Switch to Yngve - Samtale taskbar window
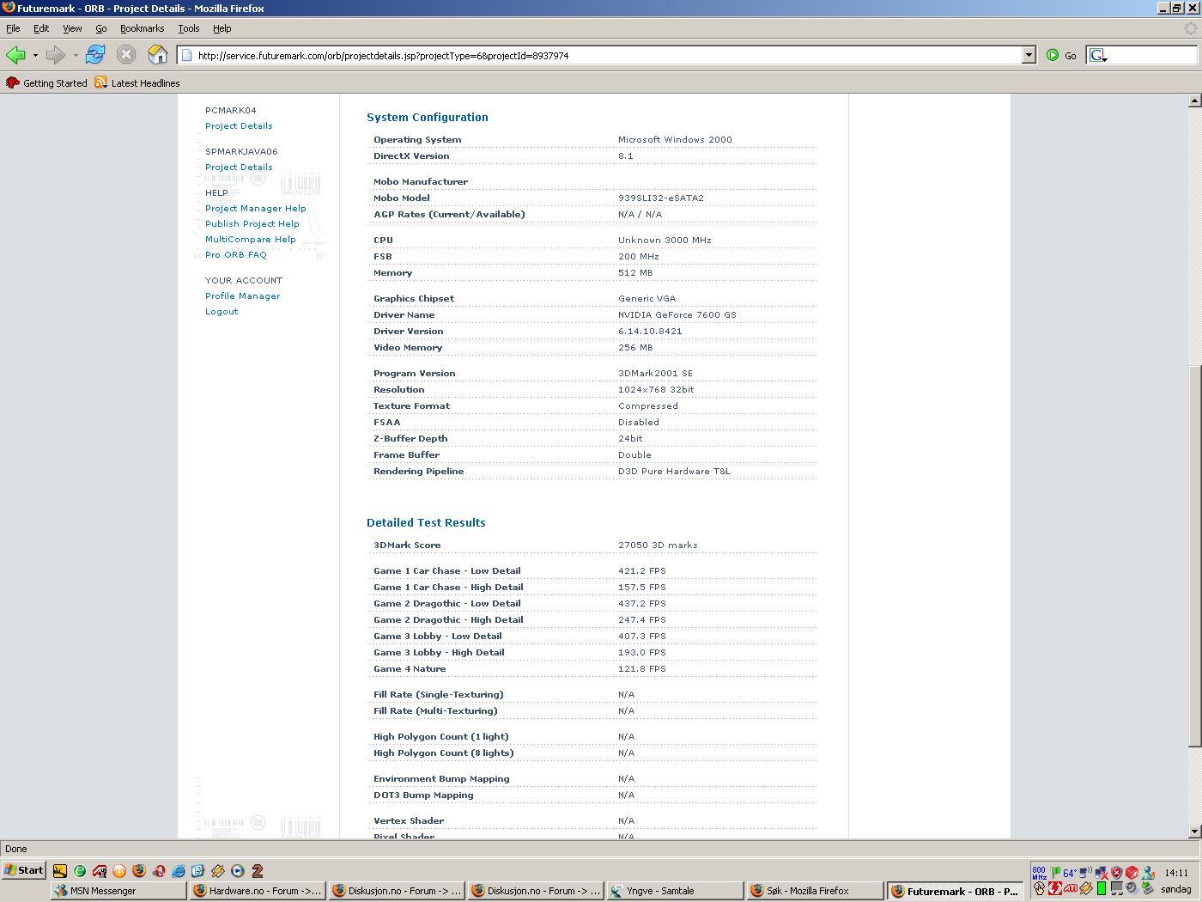Image resolution: width=1202 pixels, height=902 pixels. (x=675, y=891)
